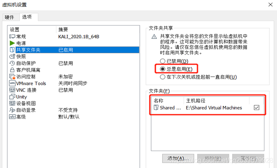Viewport: 277px width, 168px height.
Task: Select the 已禁用(D) radio button
Action: (163, 61)
